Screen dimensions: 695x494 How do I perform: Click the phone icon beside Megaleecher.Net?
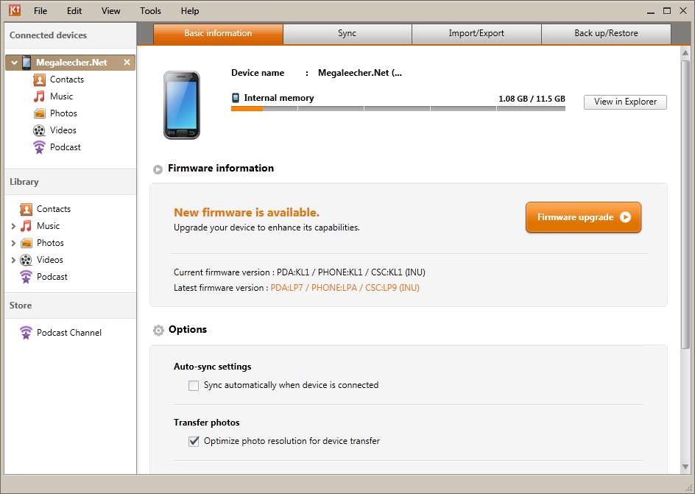coord(27,63)
